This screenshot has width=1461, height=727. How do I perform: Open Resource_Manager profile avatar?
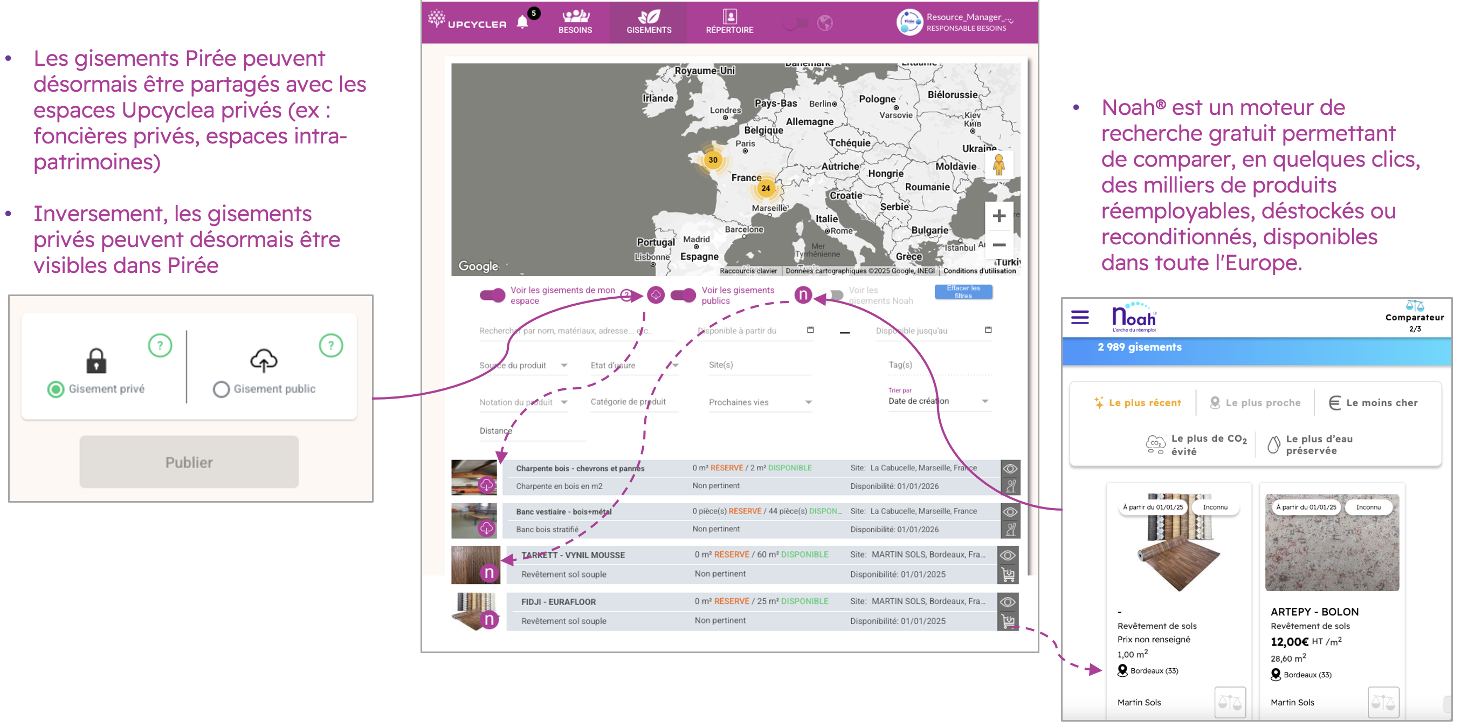click(909, 22)
